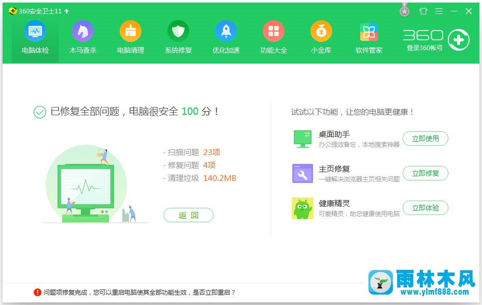Open the 功能大全 all functions icon
The height and width of the screenshot is (305, 482).
(x=274, y=31)
